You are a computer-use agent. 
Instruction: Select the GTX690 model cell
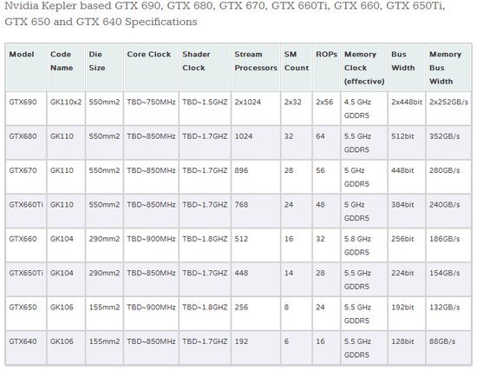(x=26, y=109)
